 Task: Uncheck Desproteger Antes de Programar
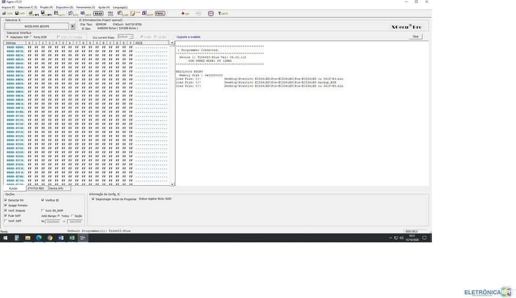(93, 198)
